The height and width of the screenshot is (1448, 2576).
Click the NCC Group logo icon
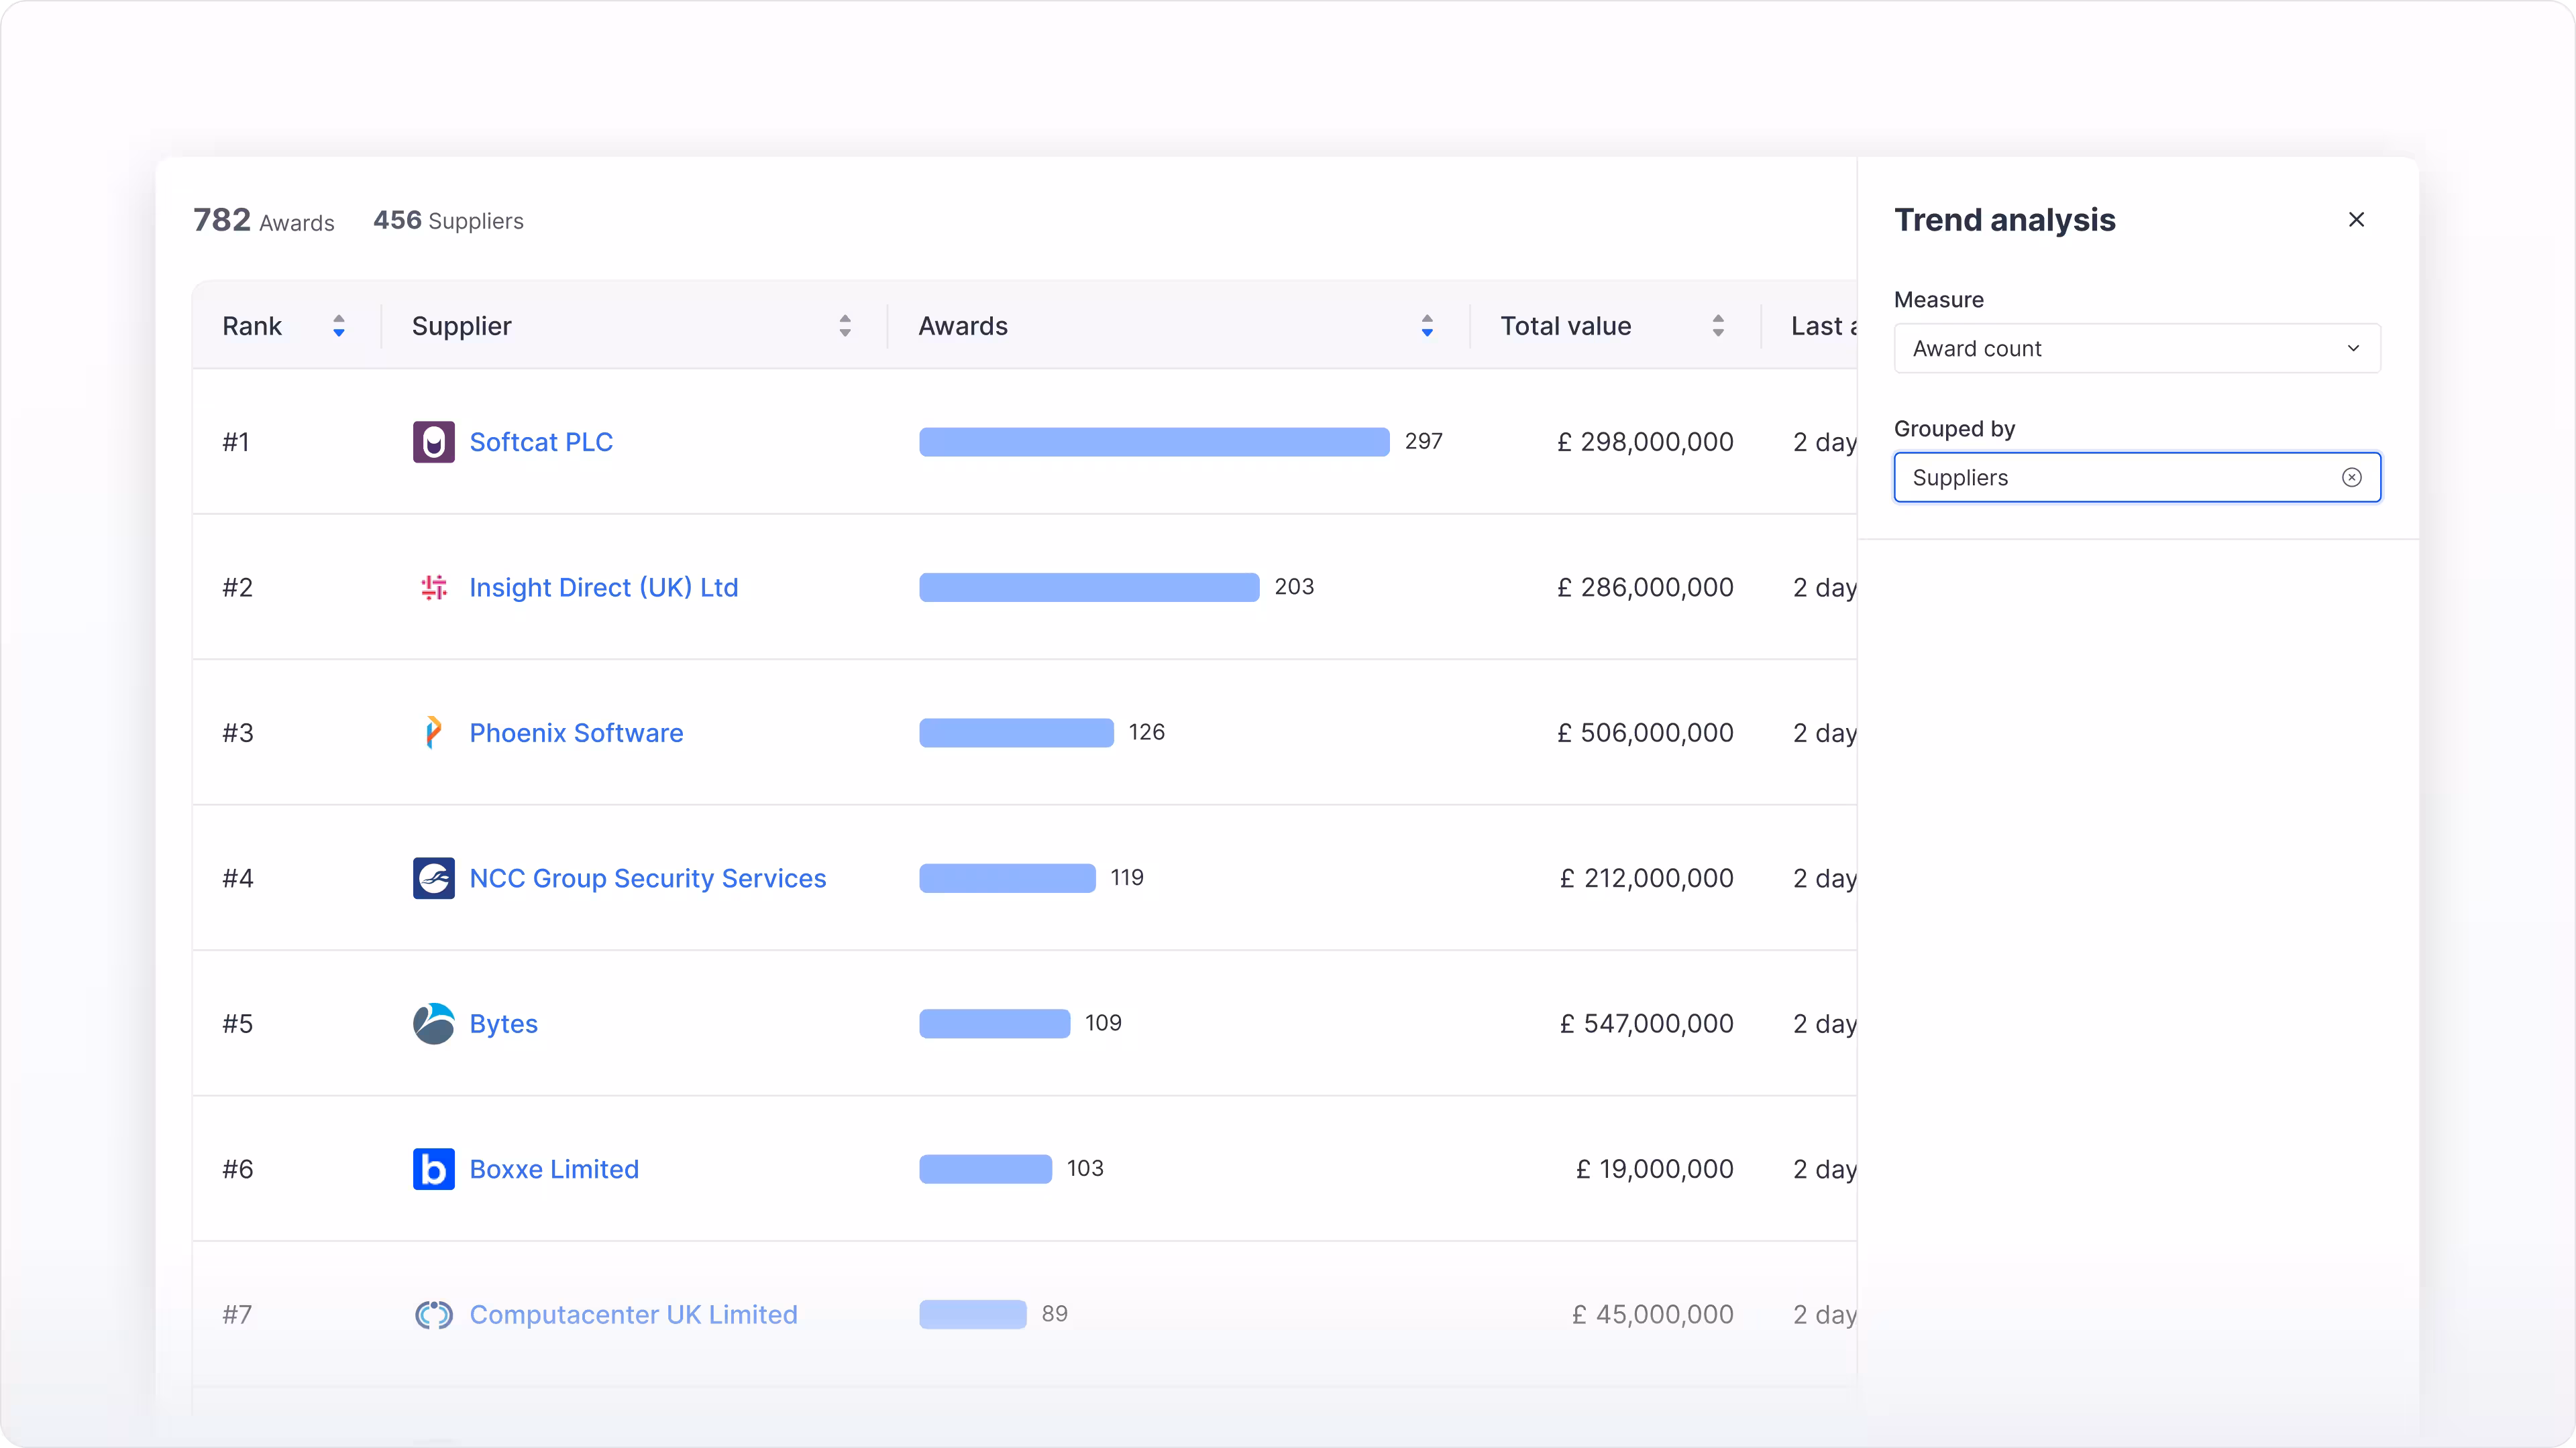click(433, 878)
